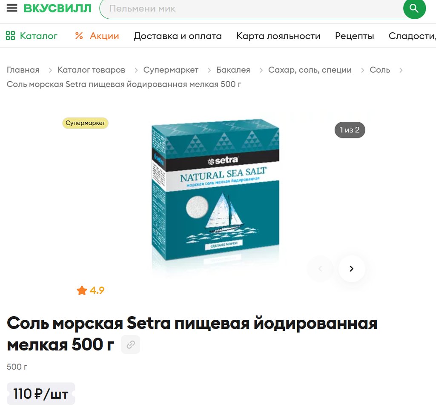The height and width of the screenshot is (410, 436).
Task: Open Карта лояльности menu item
Action: click(x=278, y=36)
